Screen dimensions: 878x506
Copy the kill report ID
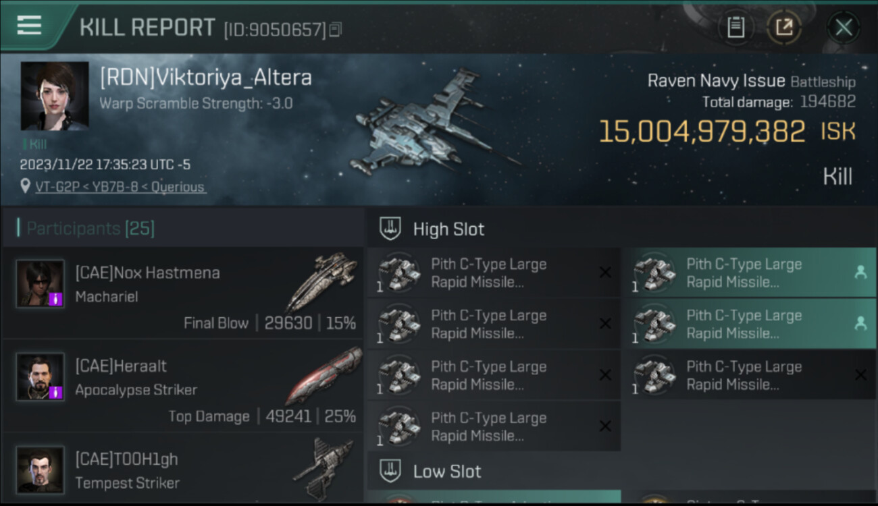click(x=336, y=29)
